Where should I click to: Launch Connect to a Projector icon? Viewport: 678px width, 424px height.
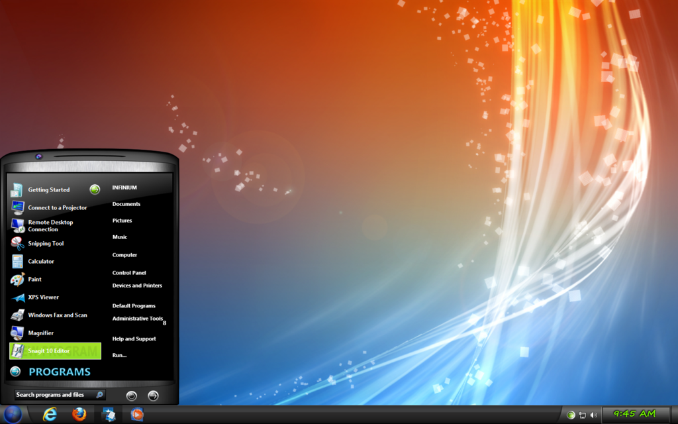coord(17,207)
